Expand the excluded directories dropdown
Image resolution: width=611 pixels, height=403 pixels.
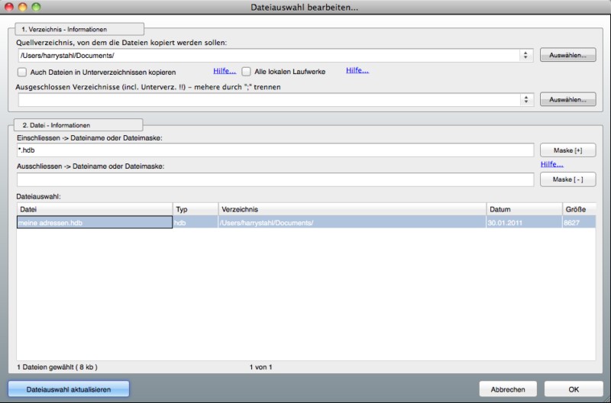pyautogui.click(x=526, y=100)
